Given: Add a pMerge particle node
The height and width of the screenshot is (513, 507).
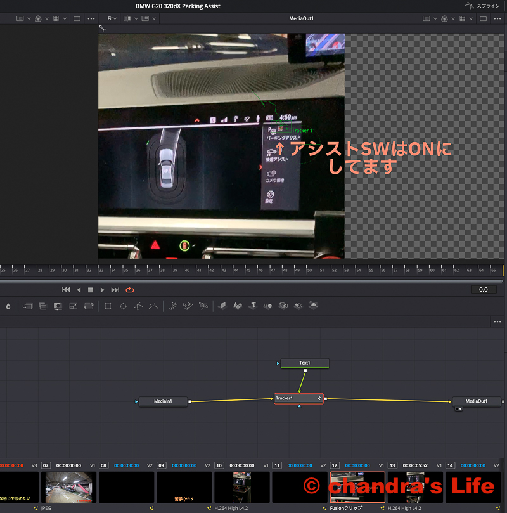Looking at the screenshot, I should coord(188,306).
